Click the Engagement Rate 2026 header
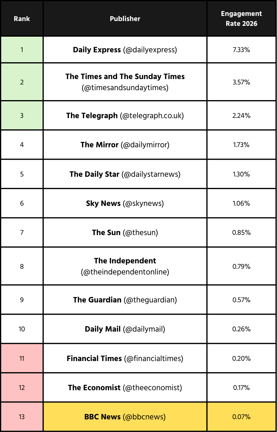 click(x=241, y=19)
